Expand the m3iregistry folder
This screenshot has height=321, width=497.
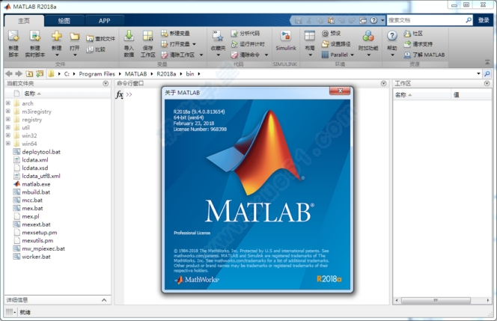click(x=8, y=111)
